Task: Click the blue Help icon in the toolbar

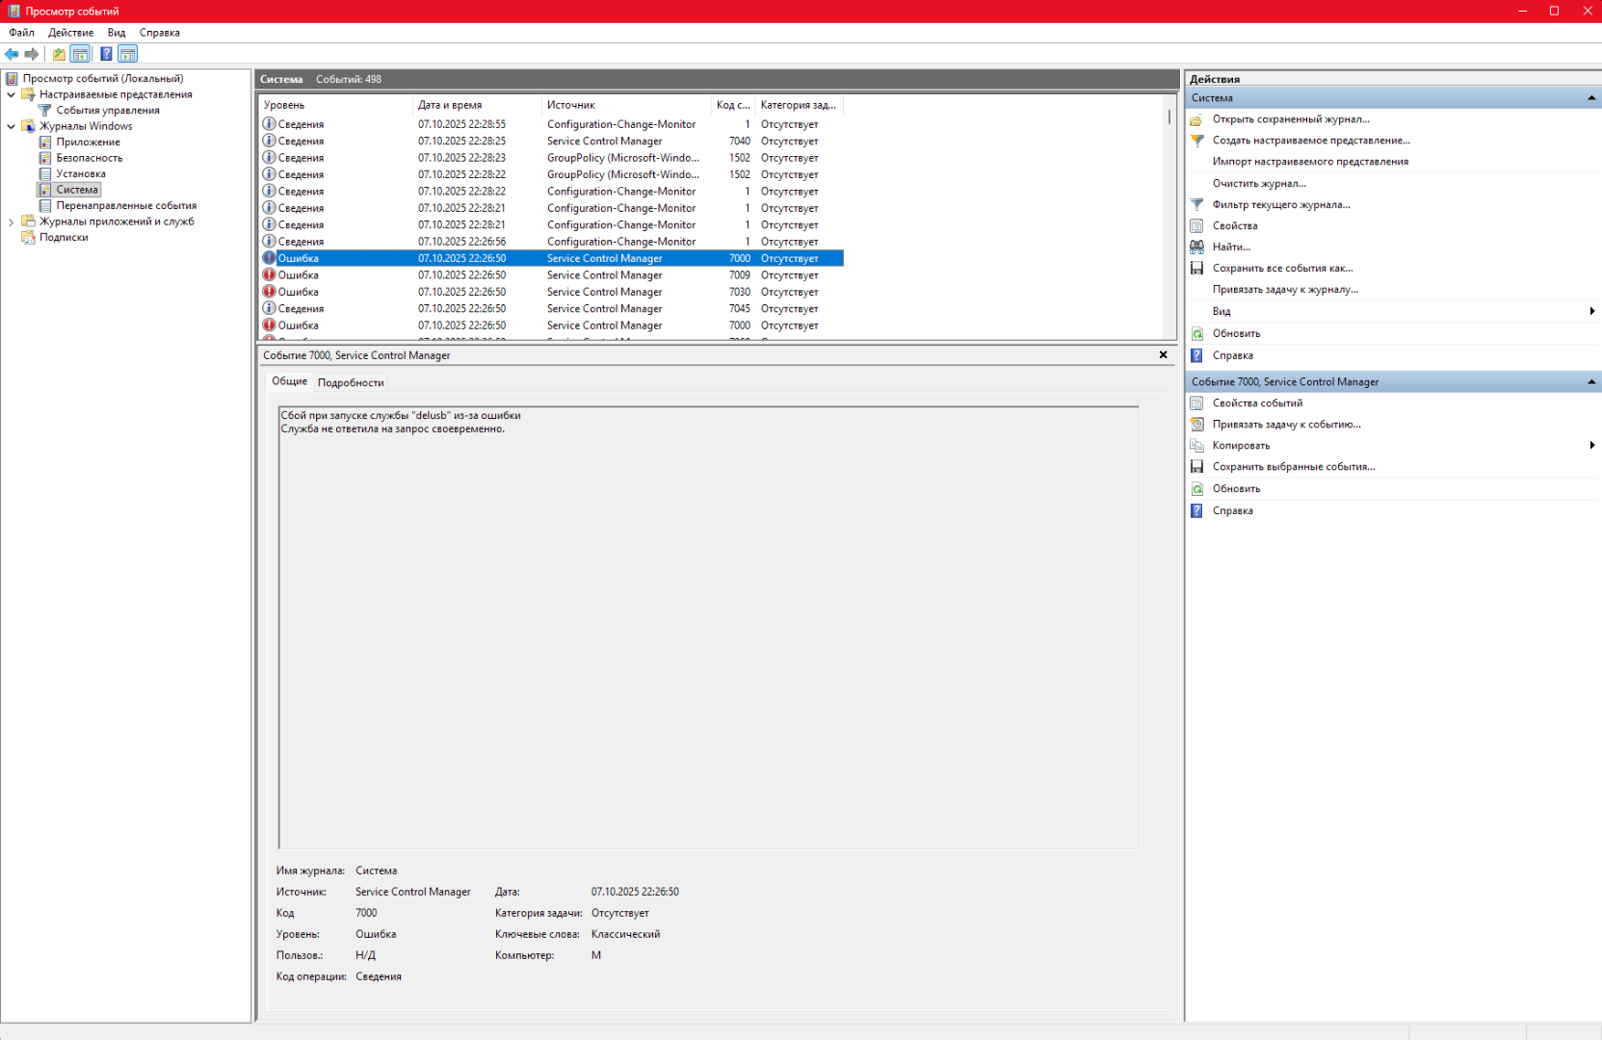Action: click(x=106, y=54)
